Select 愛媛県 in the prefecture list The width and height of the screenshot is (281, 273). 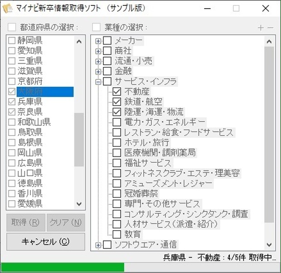coord(30,204)
